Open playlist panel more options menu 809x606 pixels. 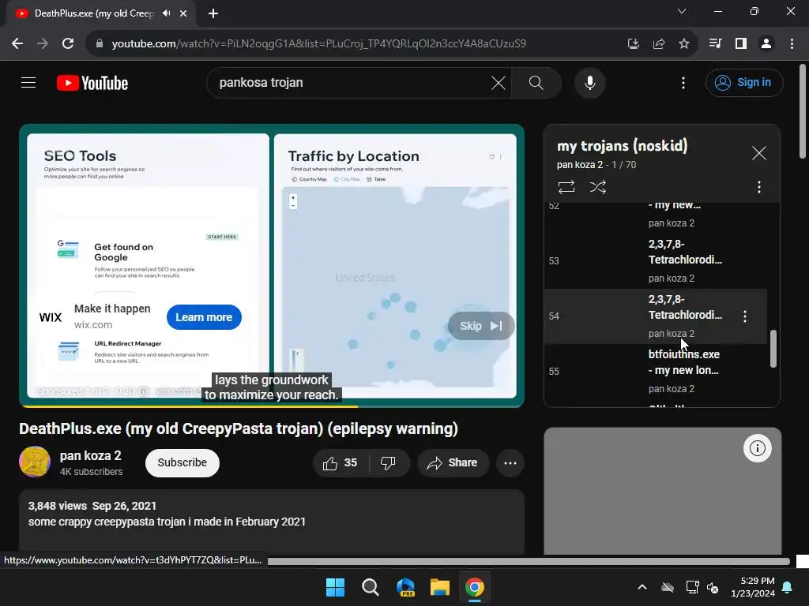[758, 186]
